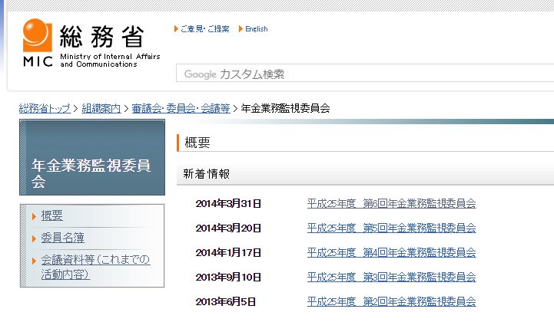554x332 pixels.
Task: Click orange arrow beside 委員名簿
Action: point(35,238)
